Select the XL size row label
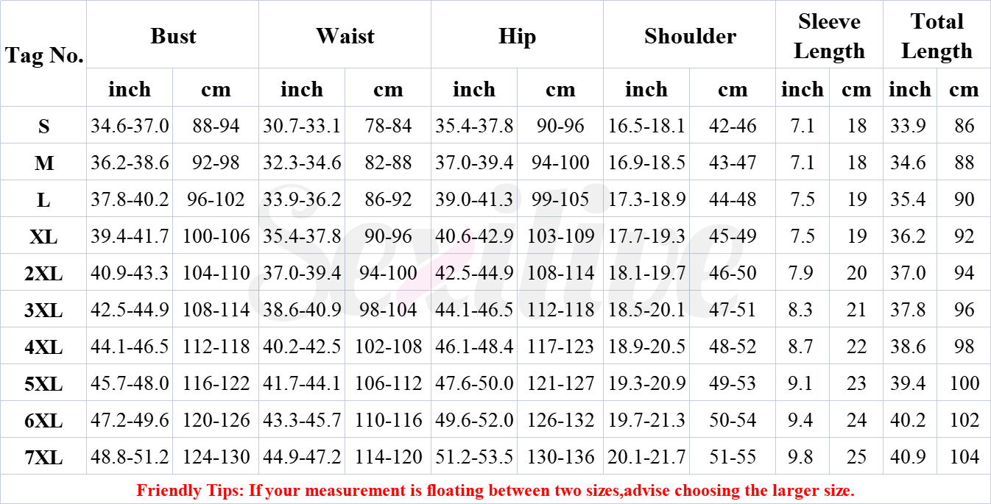The image size is (991, 504). point(44,237)
